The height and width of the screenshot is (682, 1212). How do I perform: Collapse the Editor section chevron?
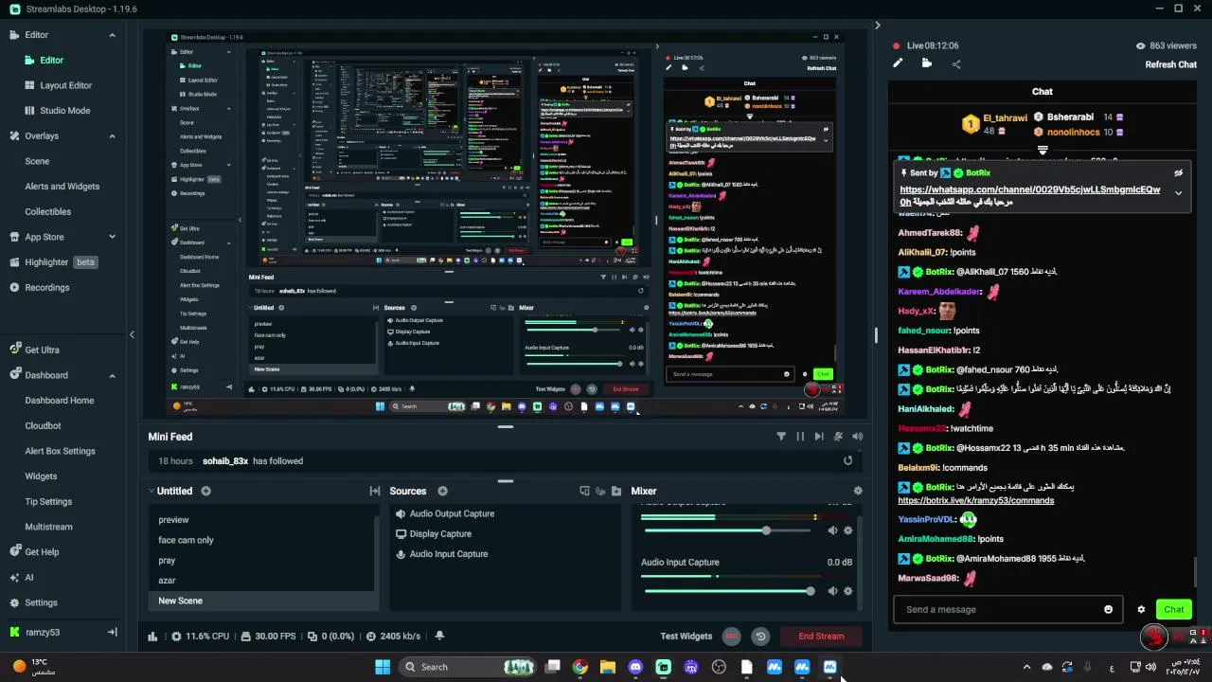(x=112, y=35)
